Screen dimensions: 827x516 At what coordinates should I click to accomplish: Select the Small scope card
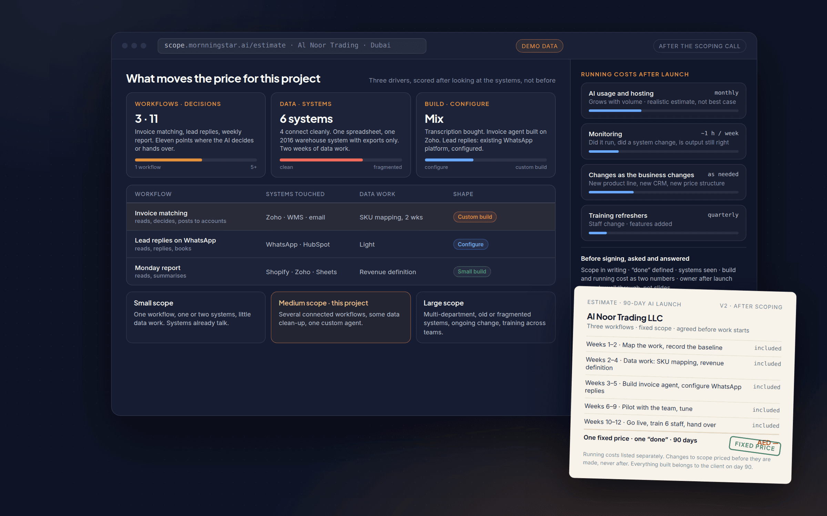[x=196, y=317]
